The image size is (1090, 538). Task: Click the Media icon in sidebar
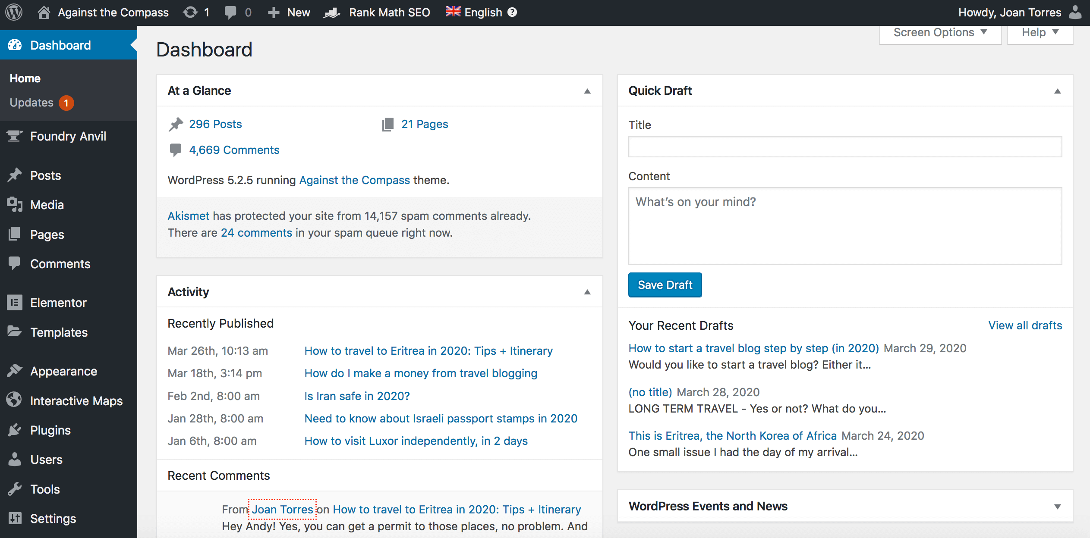point(15,204)
